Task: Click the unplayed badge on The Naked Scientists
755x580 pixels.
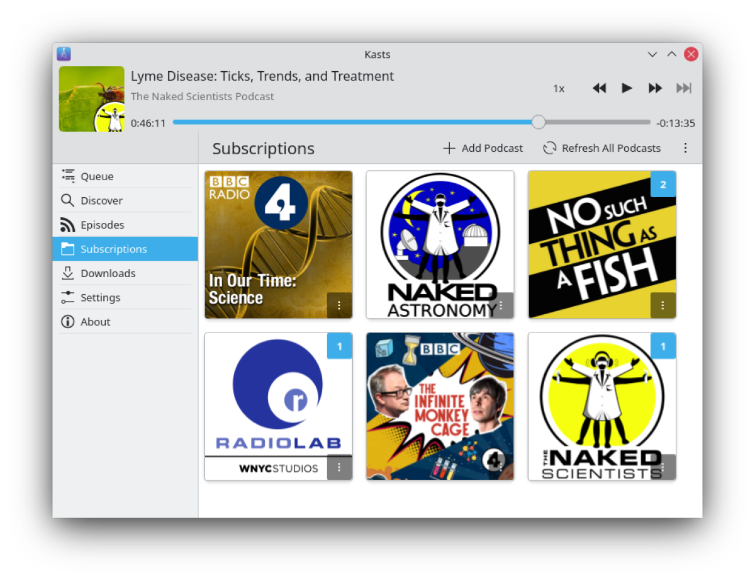Action: click(x=663, y=346)
